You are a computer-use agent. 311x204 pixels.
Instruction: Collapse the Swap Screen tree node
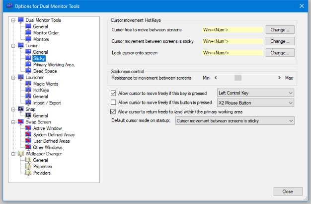(x=13, y=122)
